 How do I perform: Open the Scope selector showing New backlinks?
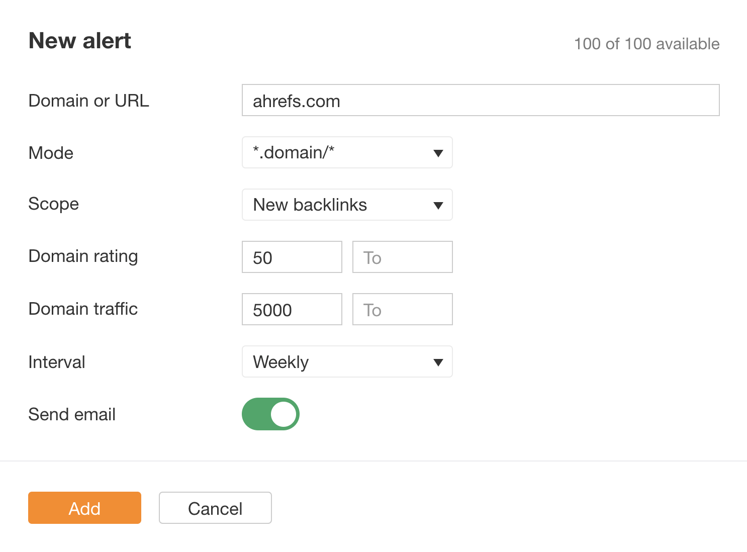coord(347,205)
